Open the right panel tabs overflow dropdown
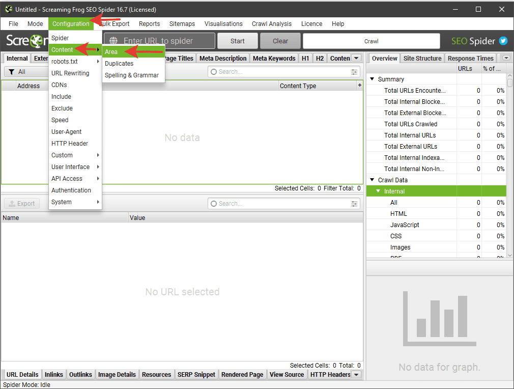Screen dimensions: 514x389 tap(506, 58)
